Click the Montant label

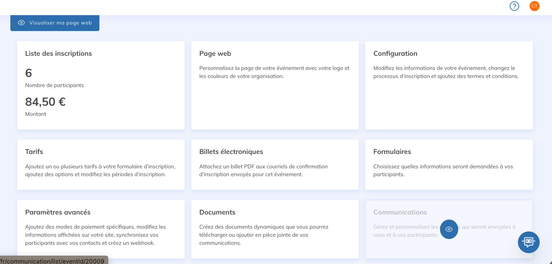click(36, 114)
